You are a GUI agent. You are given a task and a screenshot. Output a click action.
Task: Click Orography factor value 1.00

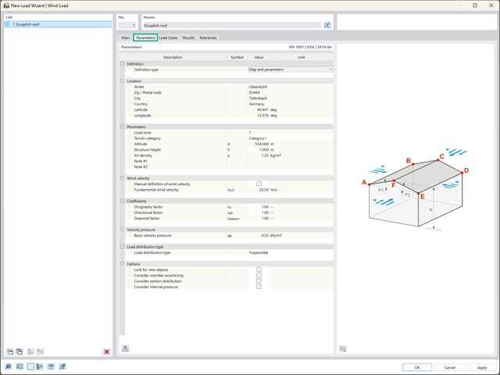[x=259, y=206]
